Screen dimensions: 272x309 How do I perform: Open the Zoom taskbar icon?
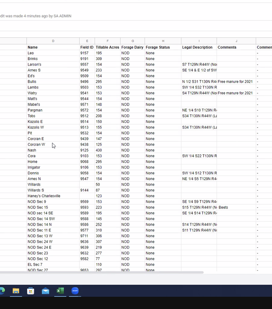pyautogui.click(x=75, y=291)
